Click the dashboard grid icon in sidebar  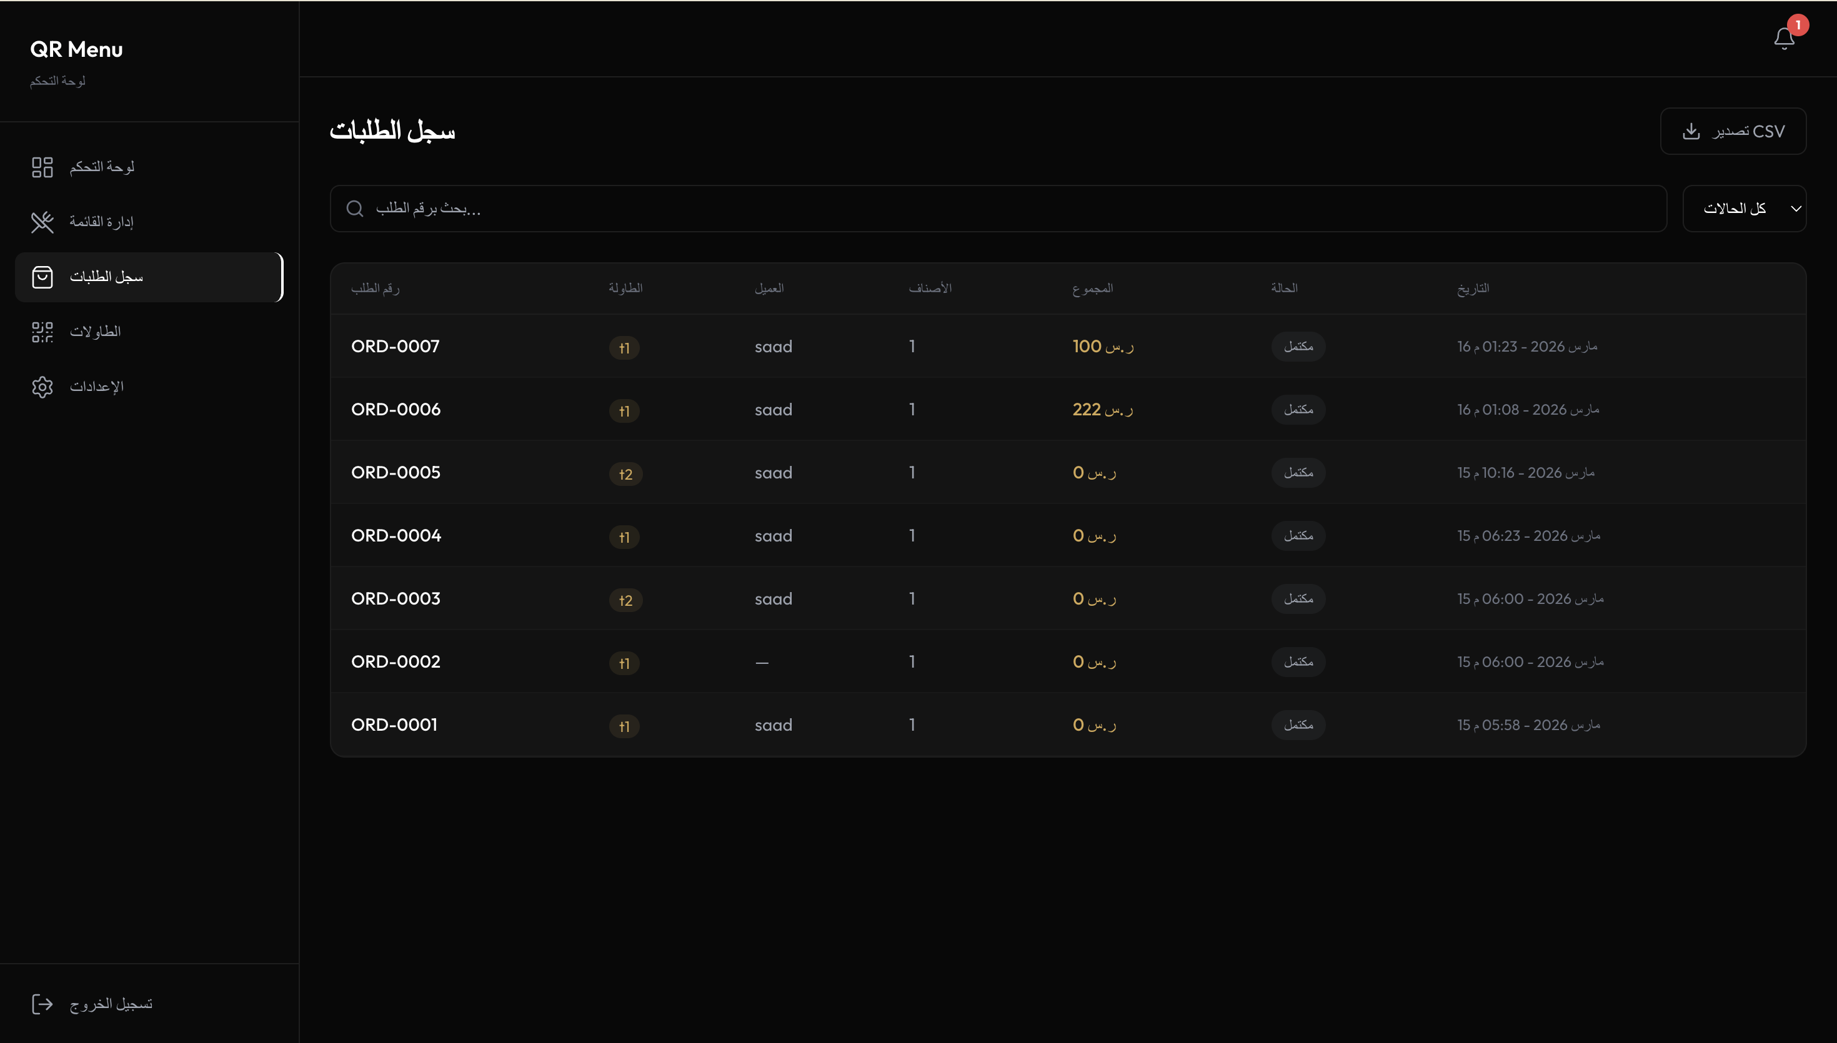[x=42, y=167]
